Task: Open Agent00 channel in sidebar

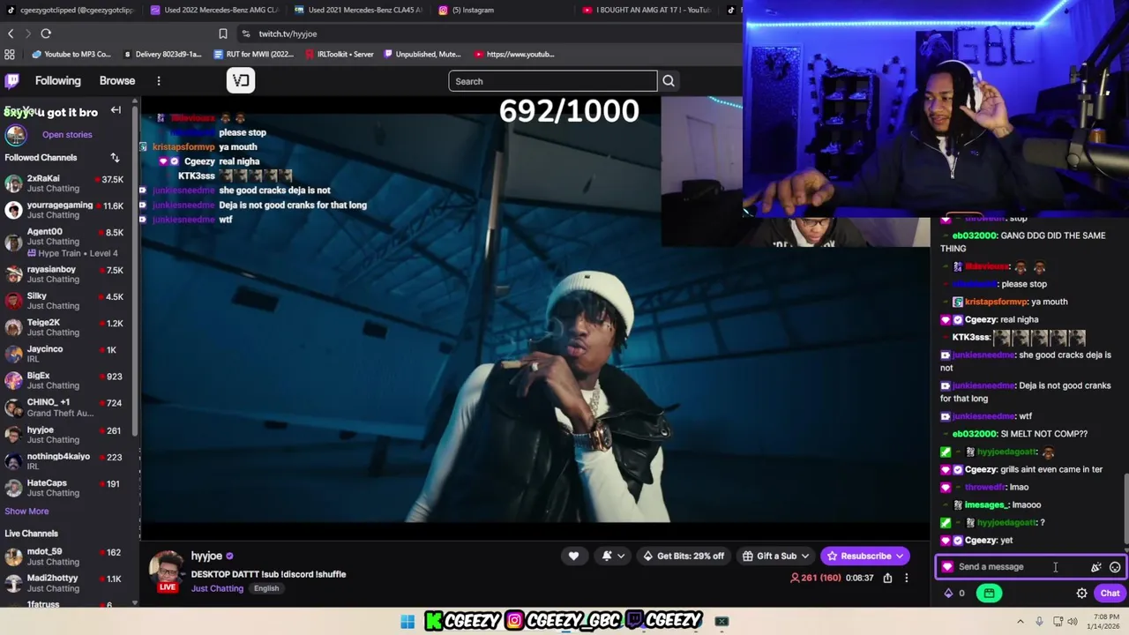Action: [x=66, y=242]
